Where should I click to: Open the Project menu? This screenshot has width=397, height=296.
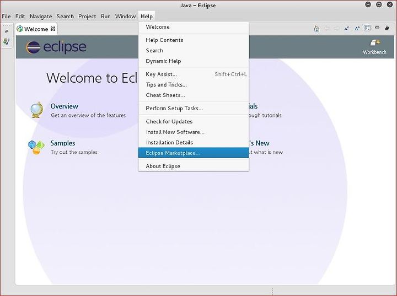[x=87, y=16]
